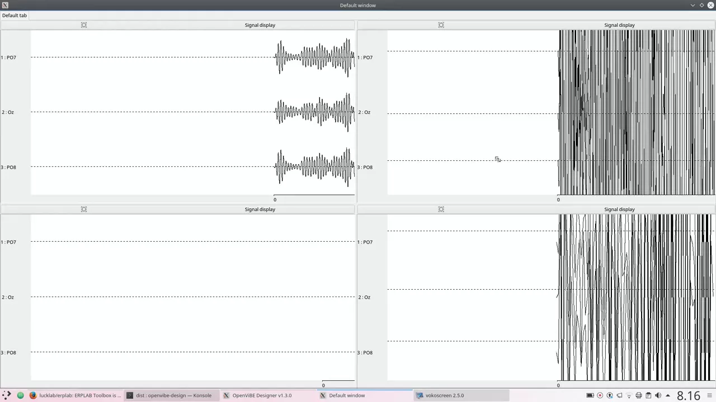Click the window menu icon in title bar
The image size is (716, 402).
pos(5,5)
